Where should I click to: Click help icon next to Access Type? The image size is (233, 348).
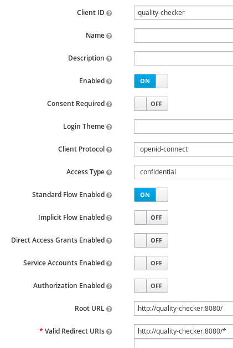click(x=109, y=173)
